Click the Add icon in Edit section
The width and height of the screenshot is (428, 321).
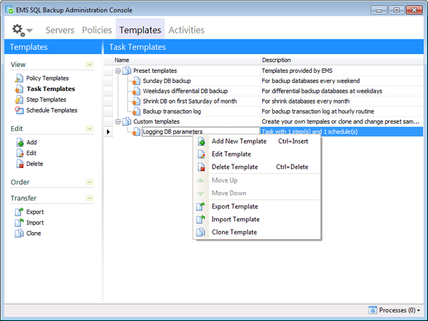pos(20,142)
